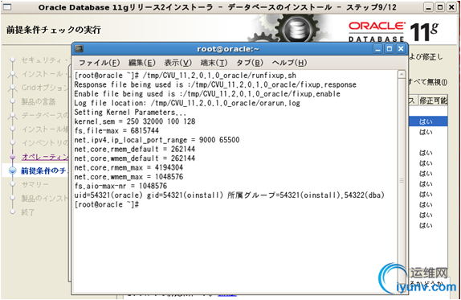Open the 端末(T) terminal menu
Viewport: 461px width, 300px height.
(214, 63)
